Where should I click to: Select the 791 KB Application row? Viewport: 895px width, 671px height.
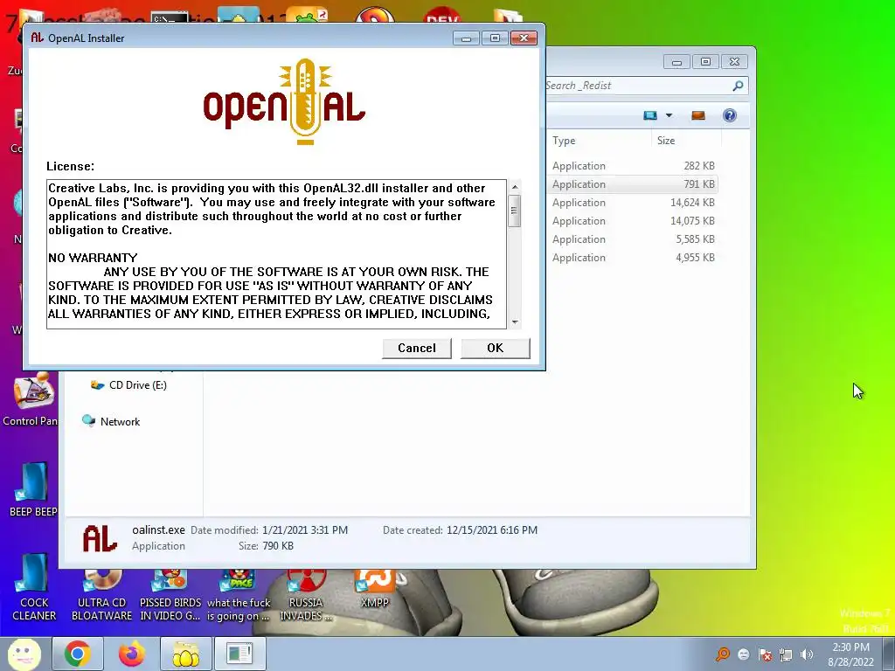[x=632, y=183]
